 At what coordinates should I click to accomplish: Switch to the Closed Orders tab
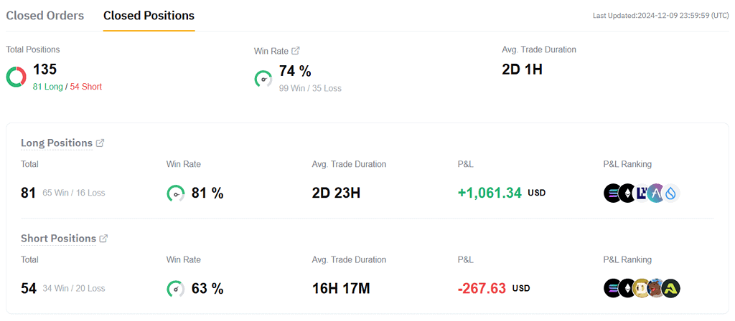(45, 16)
